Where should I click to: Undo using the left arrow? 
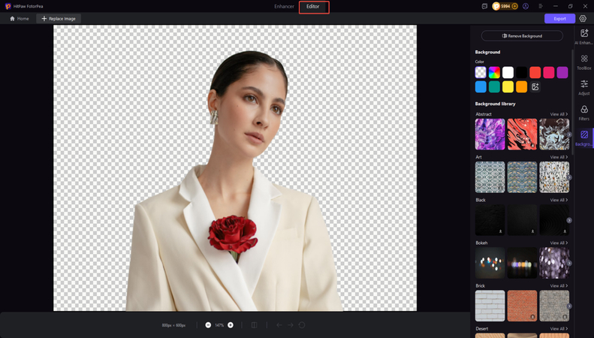(x=279, y=325)
